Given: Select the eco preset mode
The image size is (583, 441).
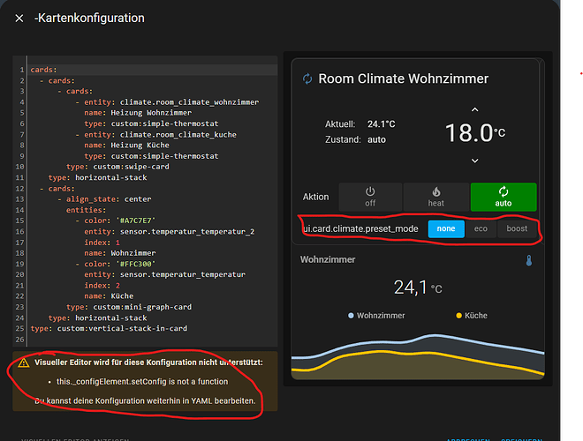Looking at the screenshot, I should [x=481, y=228].
